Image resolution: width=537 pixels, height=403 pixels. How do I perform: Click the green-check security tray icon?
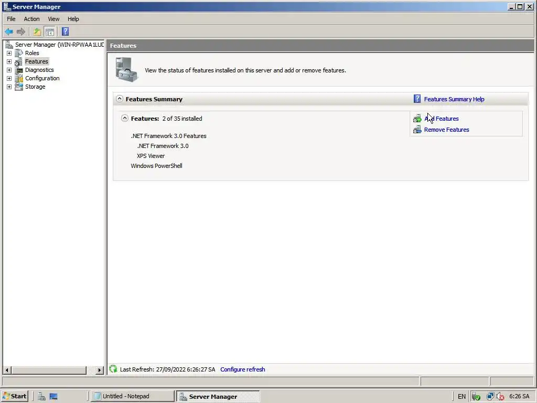click(x=476, y=397)
